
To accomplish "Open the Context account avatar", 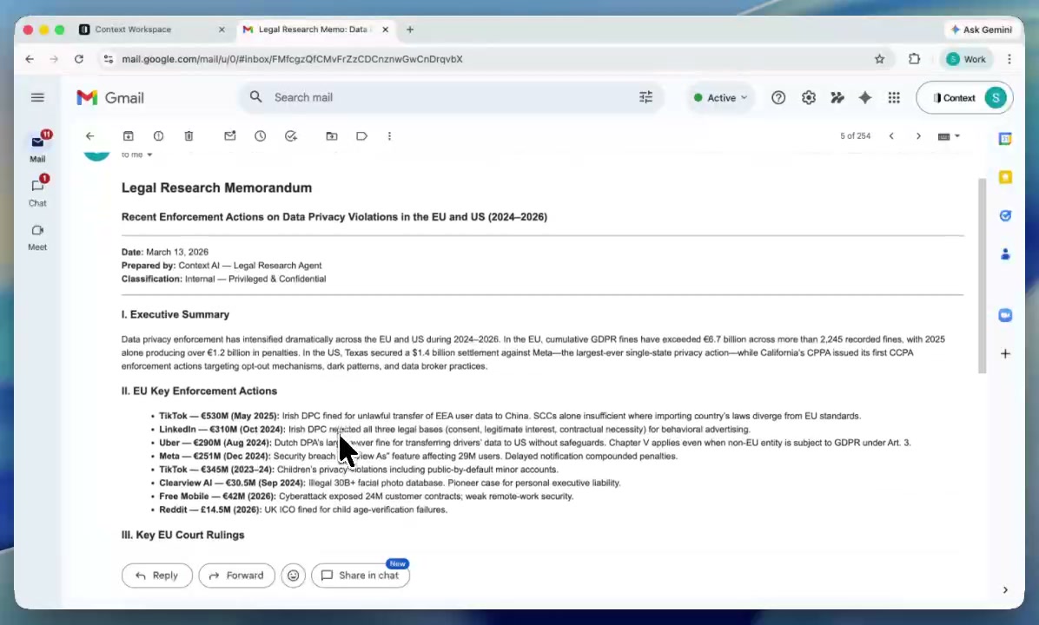I will click(996, 97).
